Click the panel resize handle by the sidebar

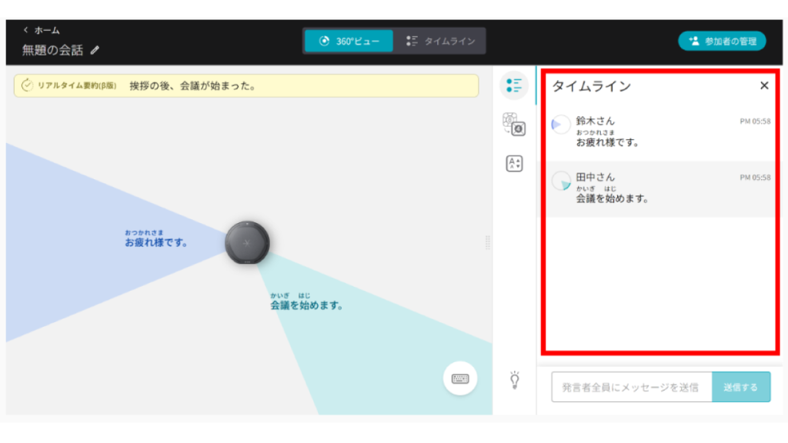488,242
